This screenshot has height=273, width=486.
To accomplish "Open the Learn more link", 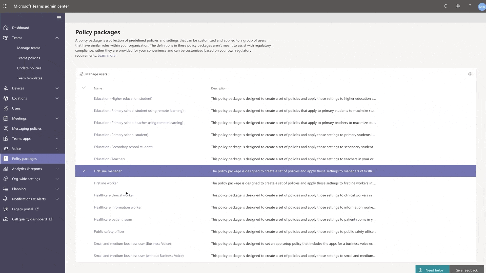I will click(106, 56).
